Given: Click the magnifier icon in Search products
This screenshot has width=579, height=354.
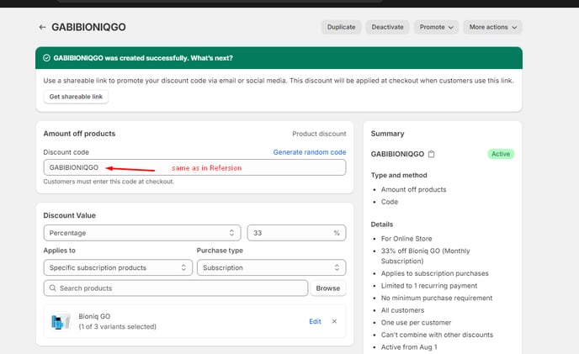Looking at the screenshot, I should coord(52,288).
